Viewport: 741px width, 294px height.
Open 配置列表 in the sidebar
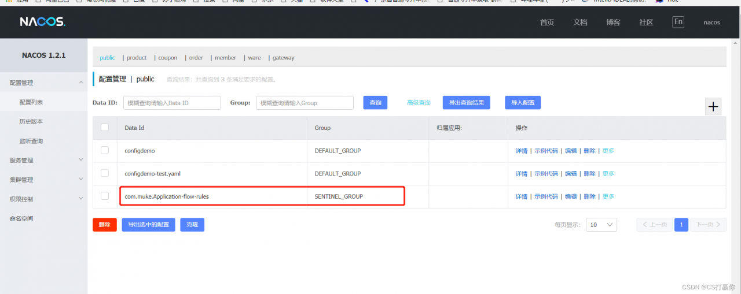(31, 102)
